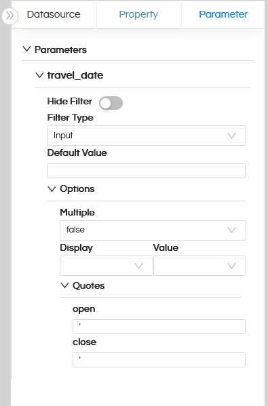
Task: Open the Value dropdown
Action: coord(200,266)
